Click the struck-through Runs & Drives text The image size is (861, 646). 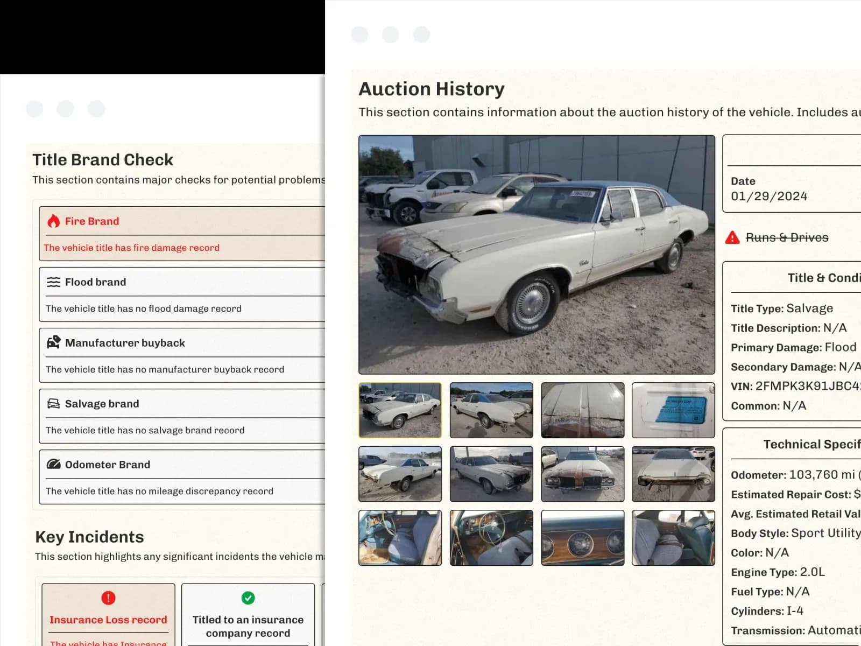[x=787, y=237]
